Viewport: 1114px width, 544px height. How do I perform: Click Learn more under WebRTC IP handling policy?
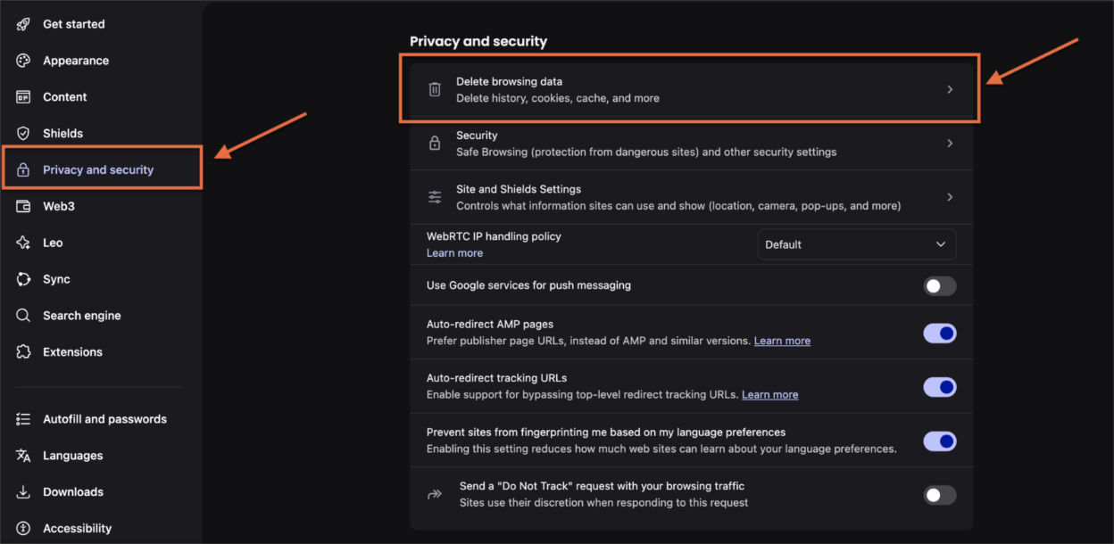[454, 253]
